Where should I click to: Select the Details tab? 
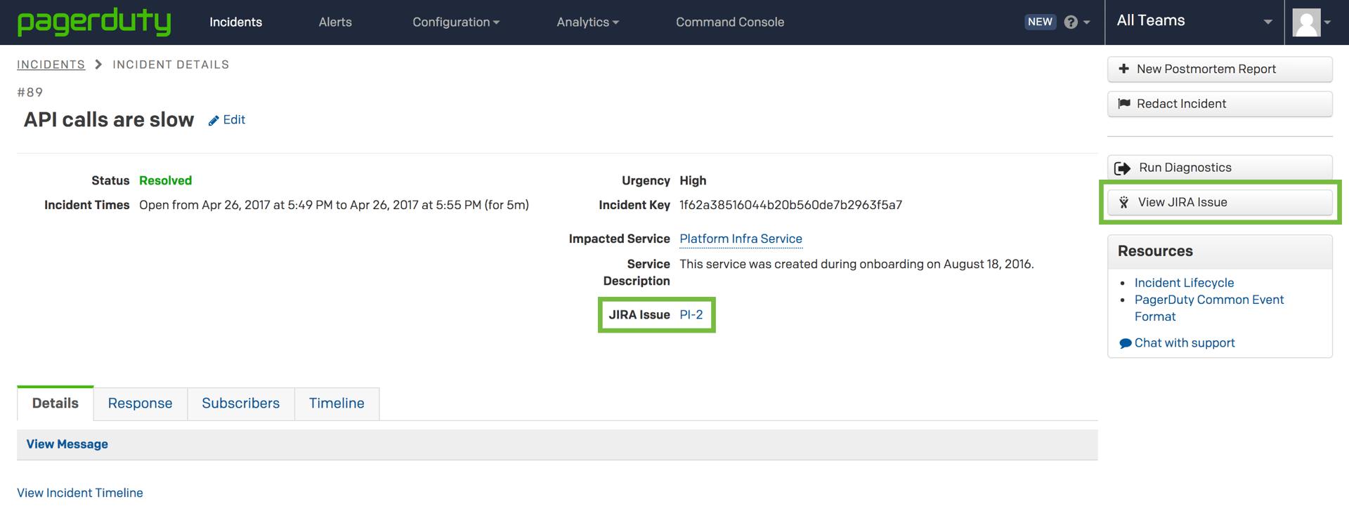[56, 404]
